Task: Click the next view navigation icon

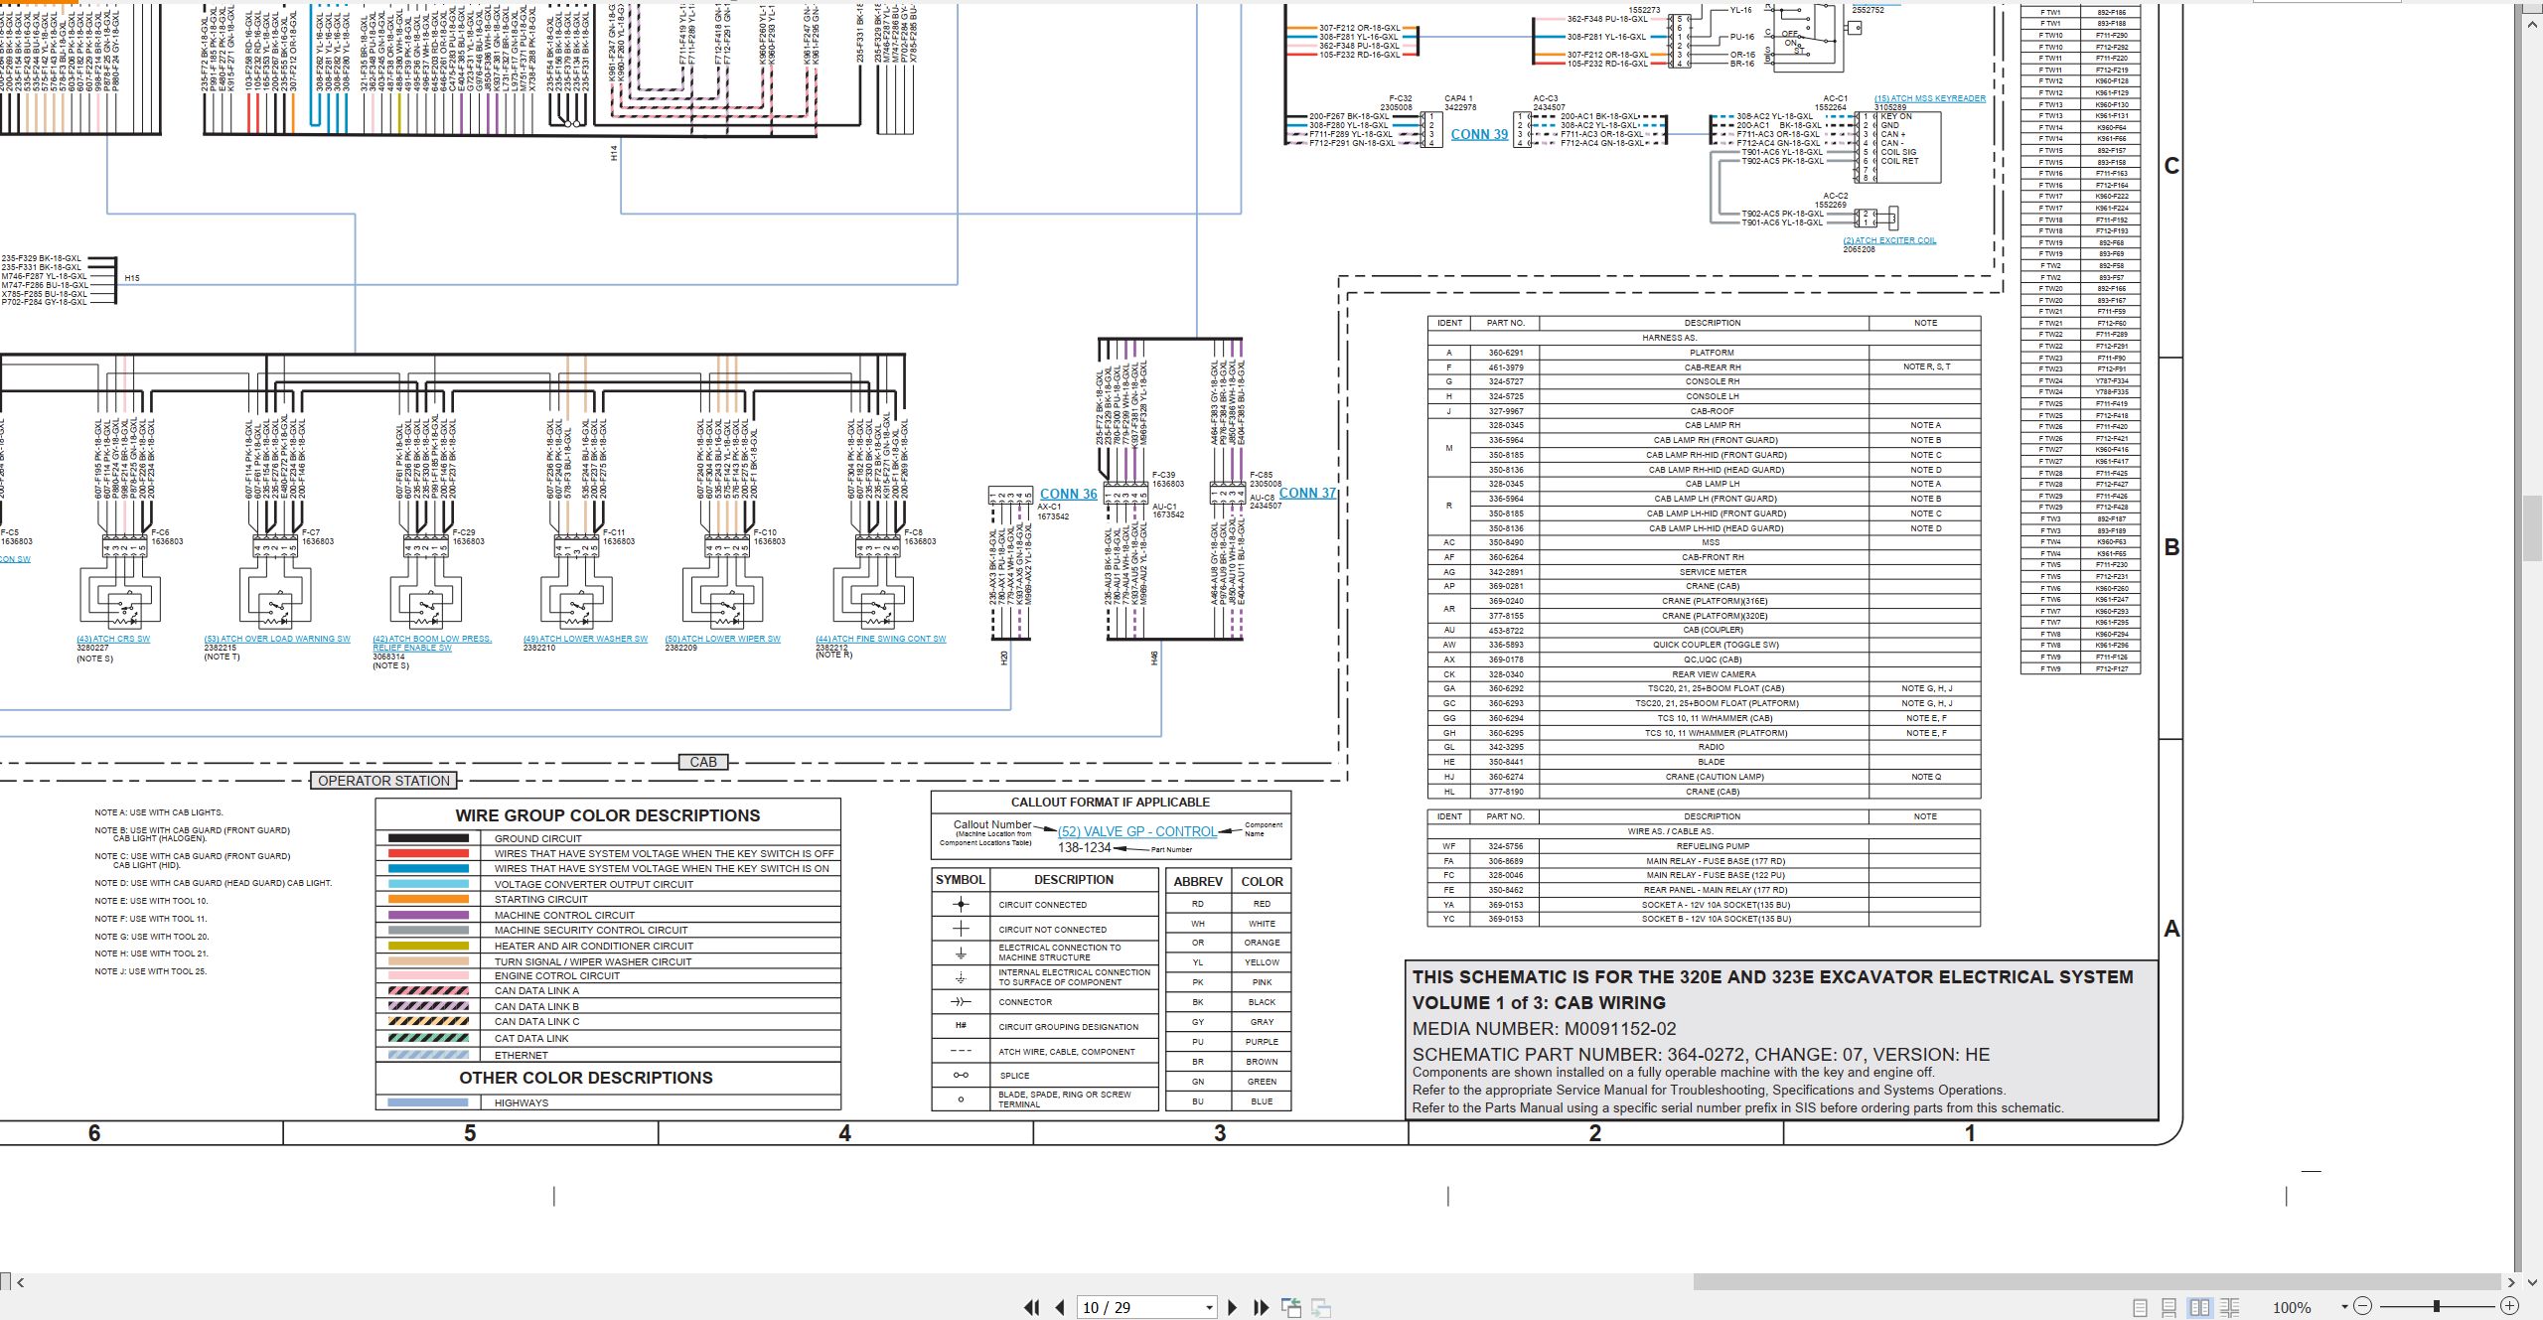Action: click(1321, 1307)
